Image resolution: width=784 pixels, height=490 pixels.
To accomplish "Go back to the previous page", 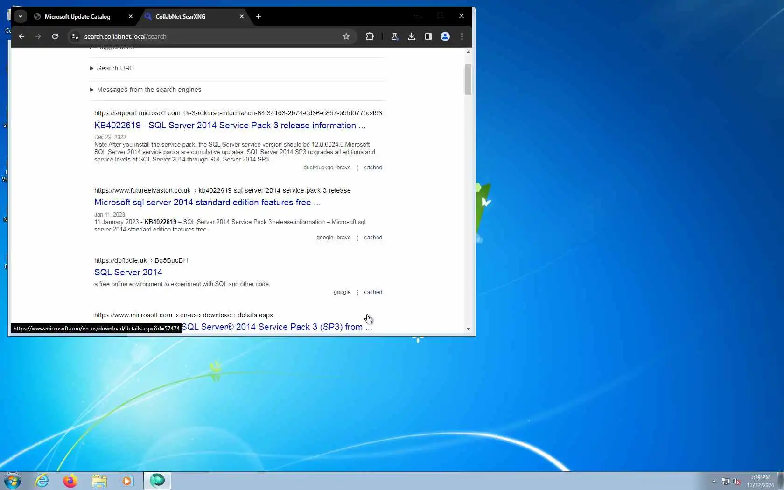I will 21,36.
